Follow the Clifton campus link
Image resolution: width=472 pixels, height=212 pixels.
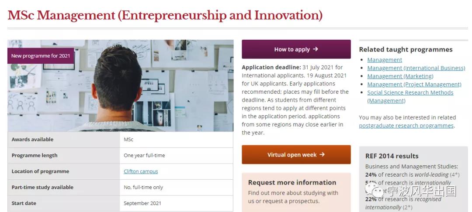pos(141,171)
